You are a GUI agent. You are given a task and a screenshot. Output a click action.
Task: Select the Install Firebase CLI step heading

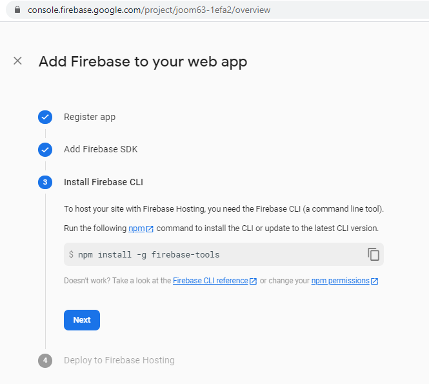coord(103,182)
